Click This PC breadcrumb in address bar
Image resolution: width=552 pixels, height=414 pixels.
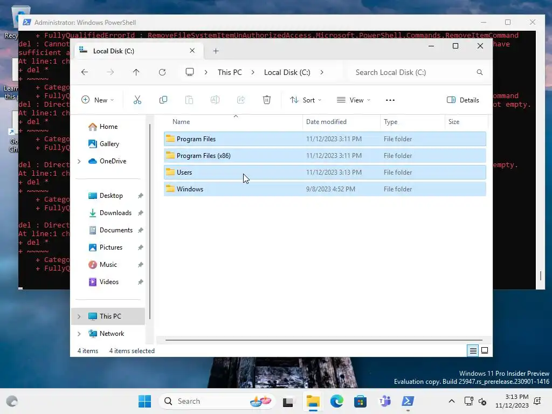[x=230, y=72]
